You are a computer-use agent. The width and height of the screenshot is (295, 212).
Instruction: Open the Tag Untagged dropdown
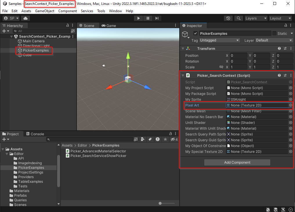[219, 40]
